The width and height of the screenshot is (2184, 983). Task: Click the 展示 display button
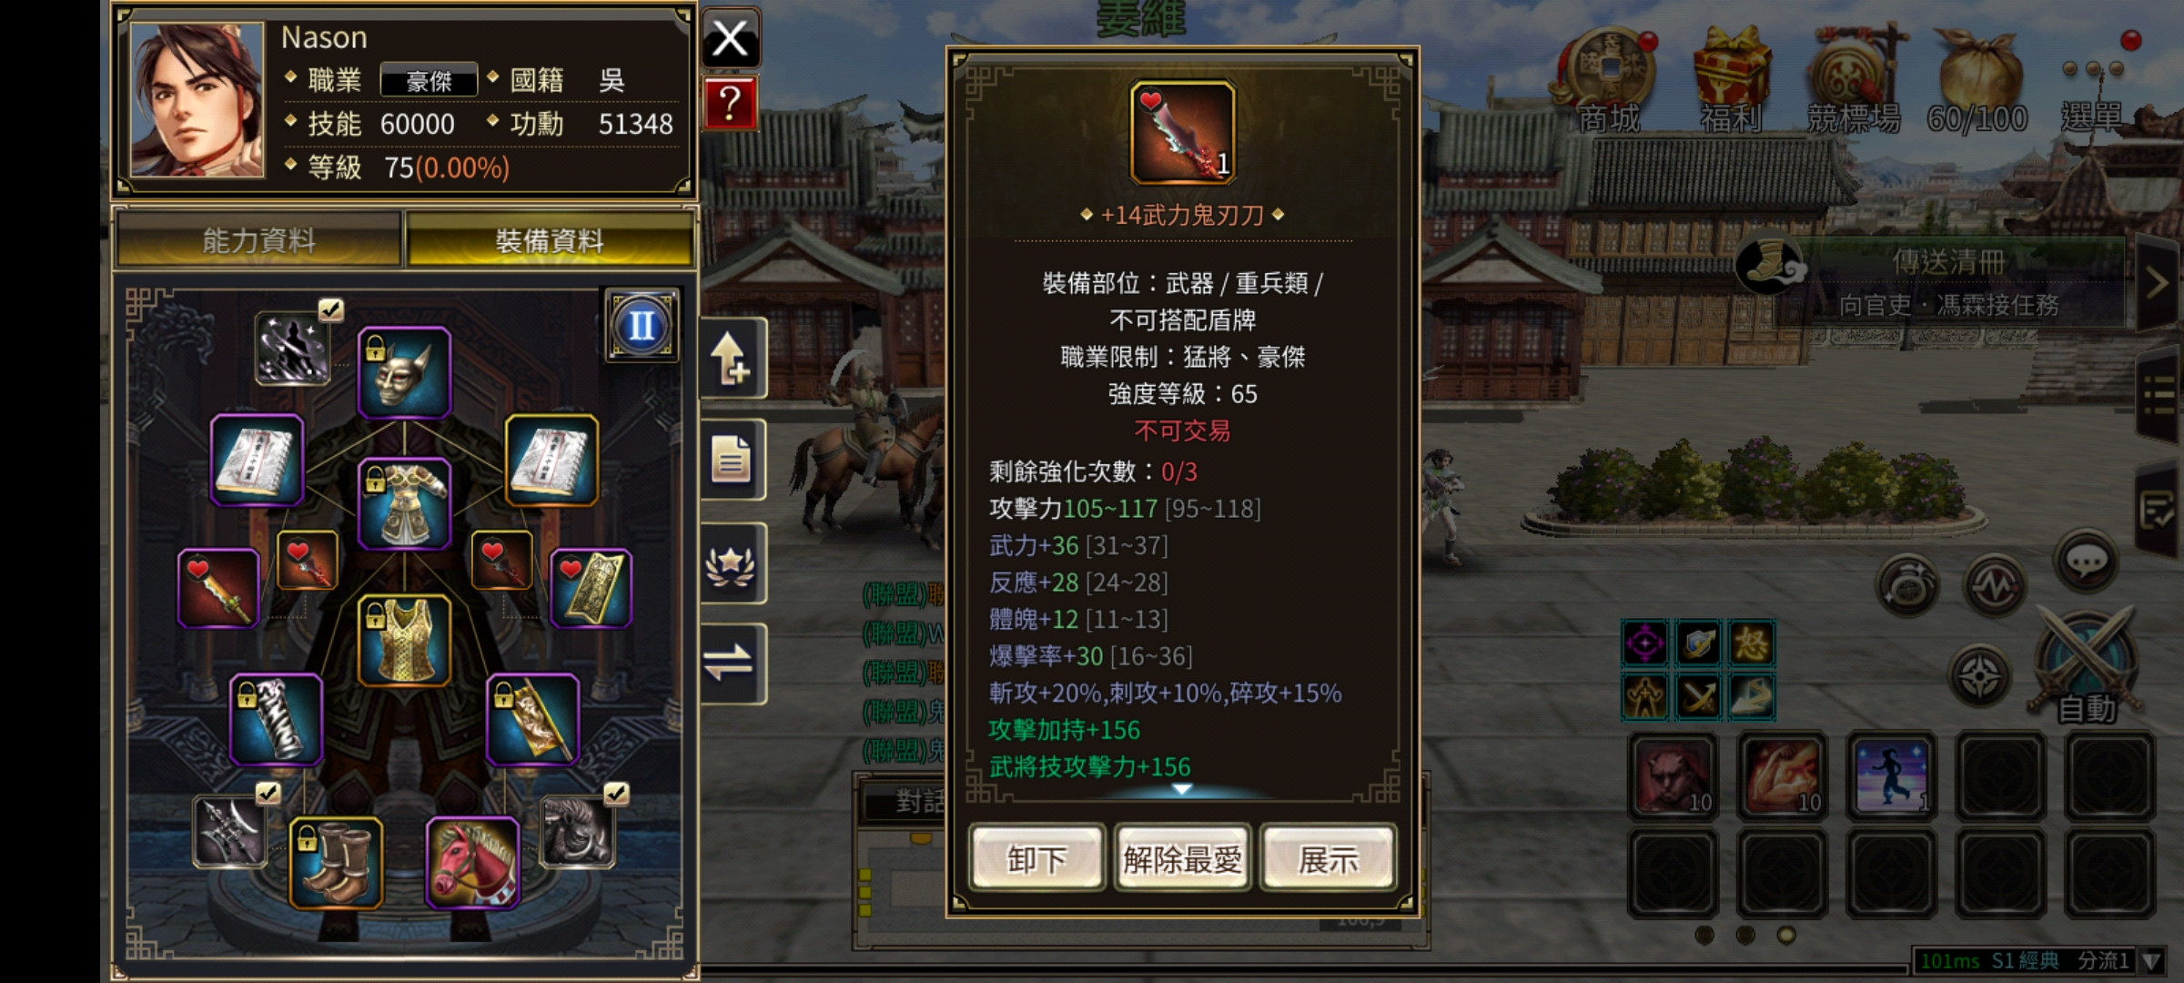pyautogui.click(x=1328, y=858)
